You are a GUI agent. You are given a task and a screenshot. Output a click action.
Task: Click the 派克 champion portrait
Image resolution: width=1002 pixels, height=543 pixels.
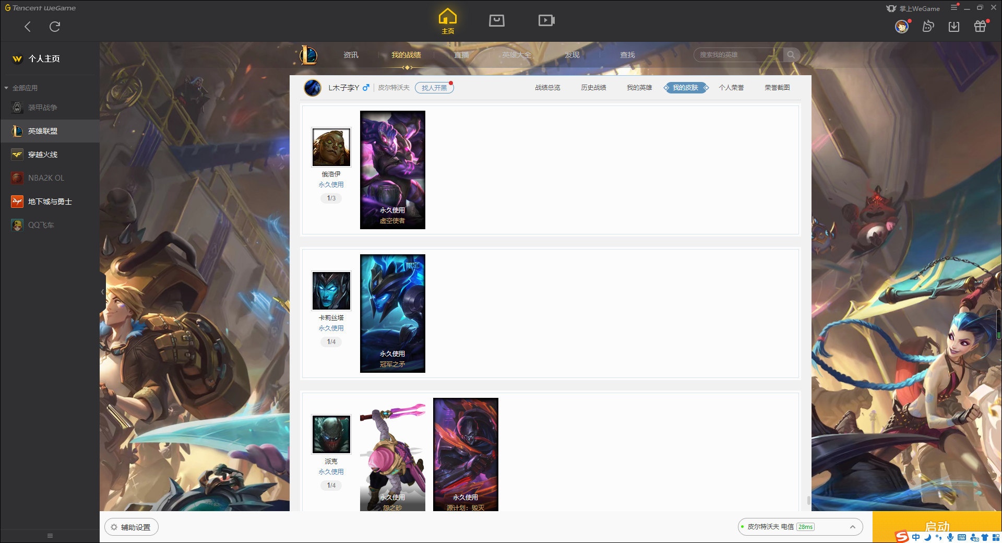click(x=331, y=434)
